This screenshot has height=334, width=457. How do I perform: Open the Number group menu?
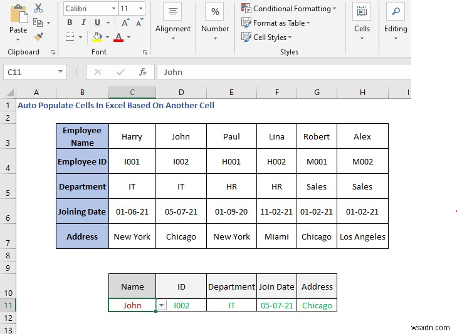(215, 22)
